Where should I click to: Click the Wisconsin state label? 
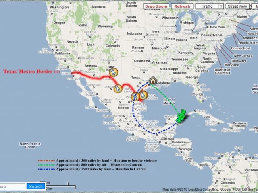pyautogui.click(x=170, y=18)
